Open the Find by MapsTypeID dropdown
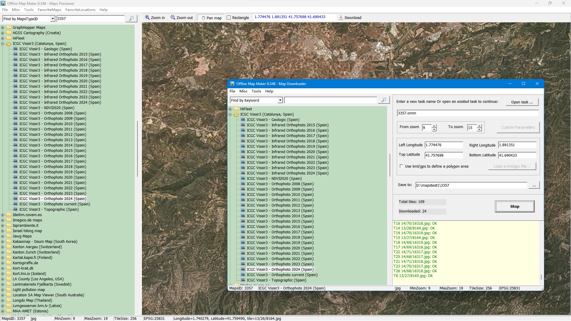The height and width of the screenshot is (321, 571). tap(53, 19)
